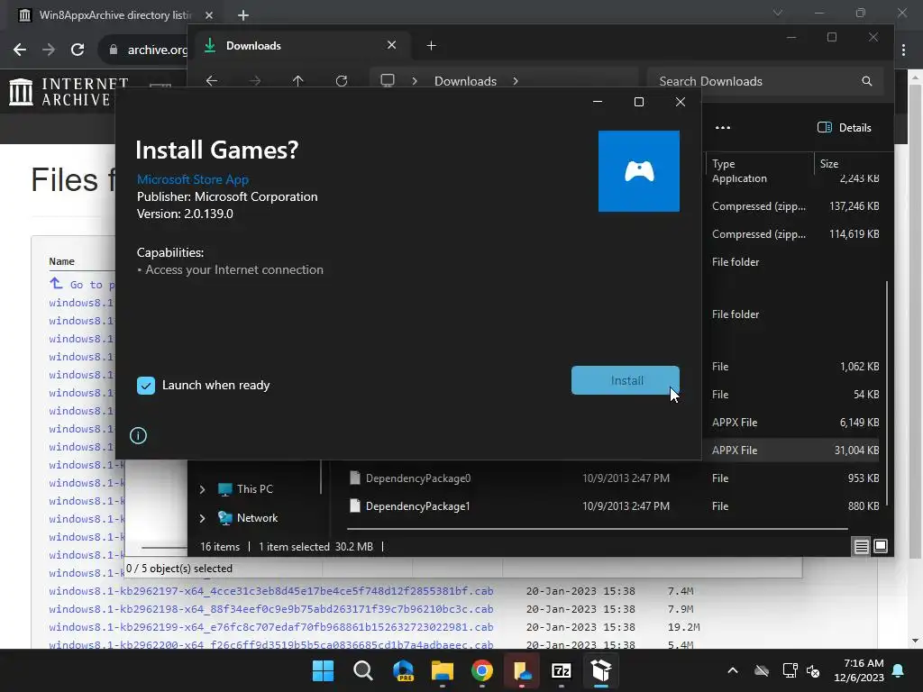Click Downloads breadcrumb in address bar

tap(465, 81)
